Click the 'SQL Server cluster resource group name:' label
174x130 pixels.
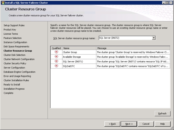point(74,38)
